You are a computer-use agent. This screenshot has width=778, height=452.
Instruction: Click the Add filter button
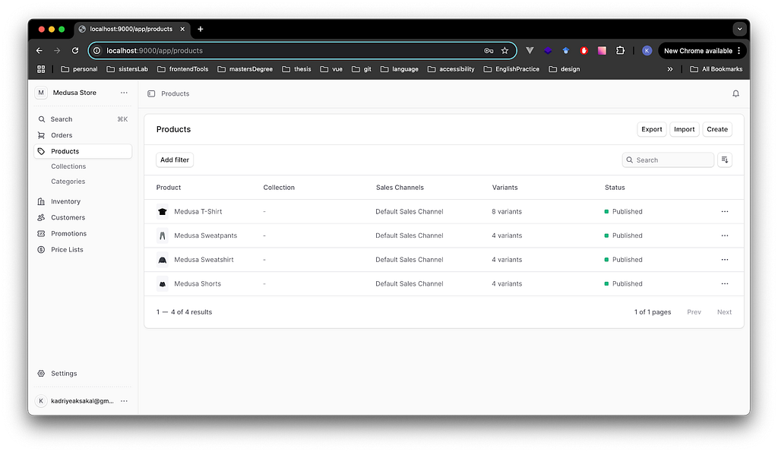tap(175, 160)
